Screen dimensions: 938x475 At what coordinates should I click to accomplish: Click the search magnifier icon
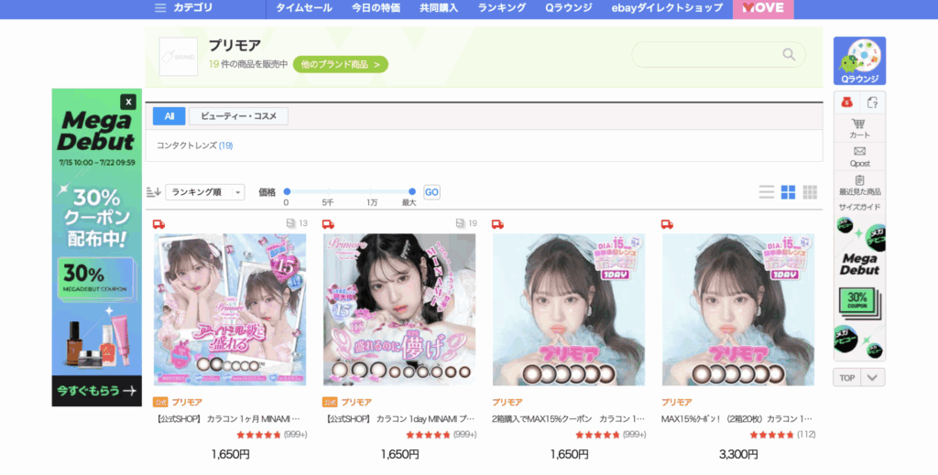[x=789, y=54]
